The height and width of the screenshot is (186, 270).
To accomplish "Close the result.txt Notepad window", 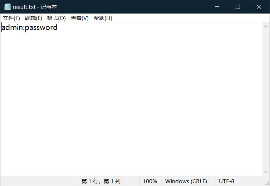I will 259,7.
